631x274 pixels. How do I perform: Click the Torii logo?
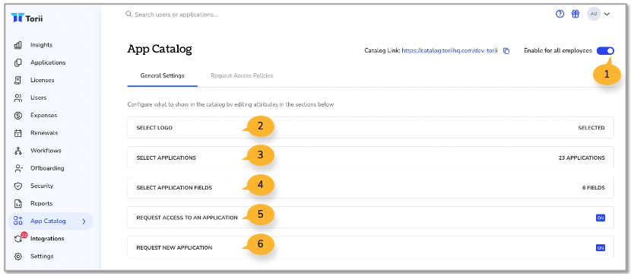point(27,18)
